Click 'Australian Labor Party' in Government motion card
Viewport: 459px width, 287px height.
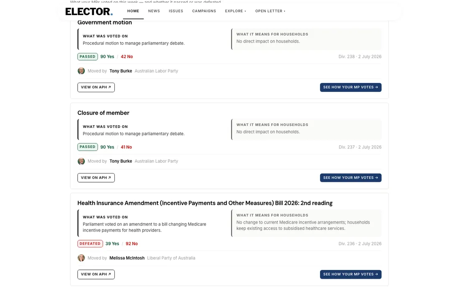point(156,71)
